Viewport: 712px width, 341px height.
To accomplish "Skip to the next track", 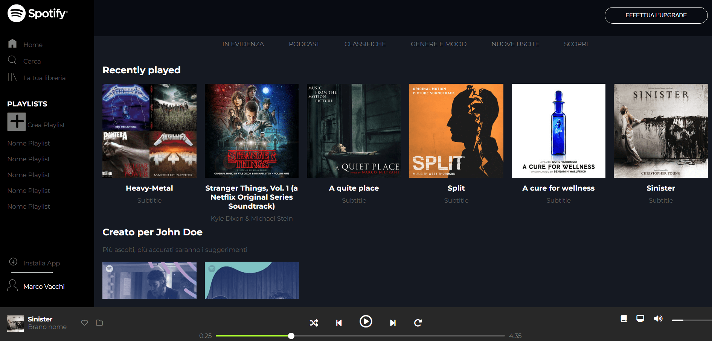I will [x=393, y=323].
